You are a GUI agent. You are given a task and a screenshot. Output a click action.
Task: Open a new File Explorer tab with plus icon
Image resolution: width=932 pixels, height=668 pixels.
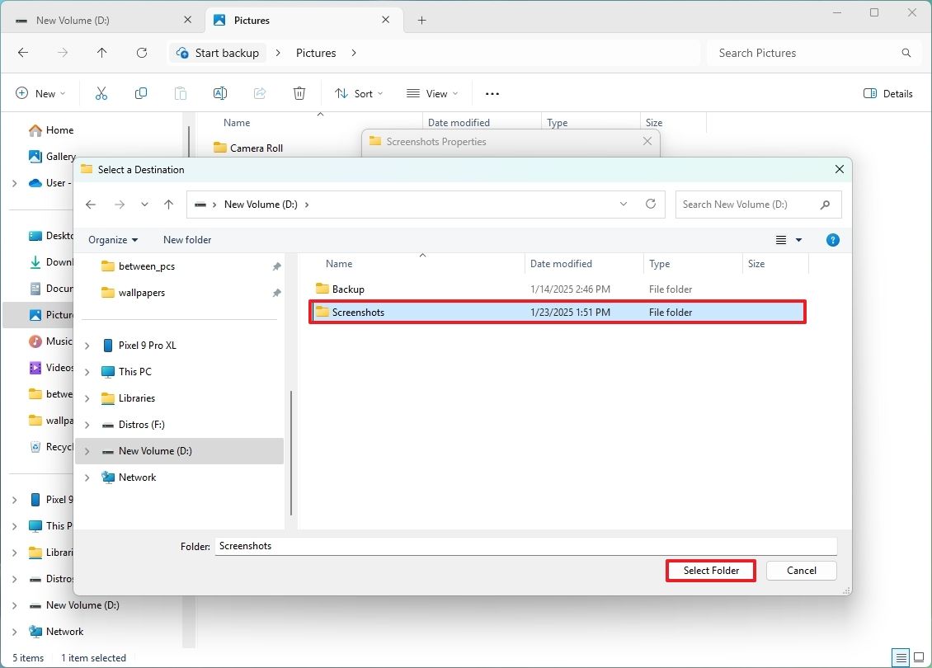421,19
